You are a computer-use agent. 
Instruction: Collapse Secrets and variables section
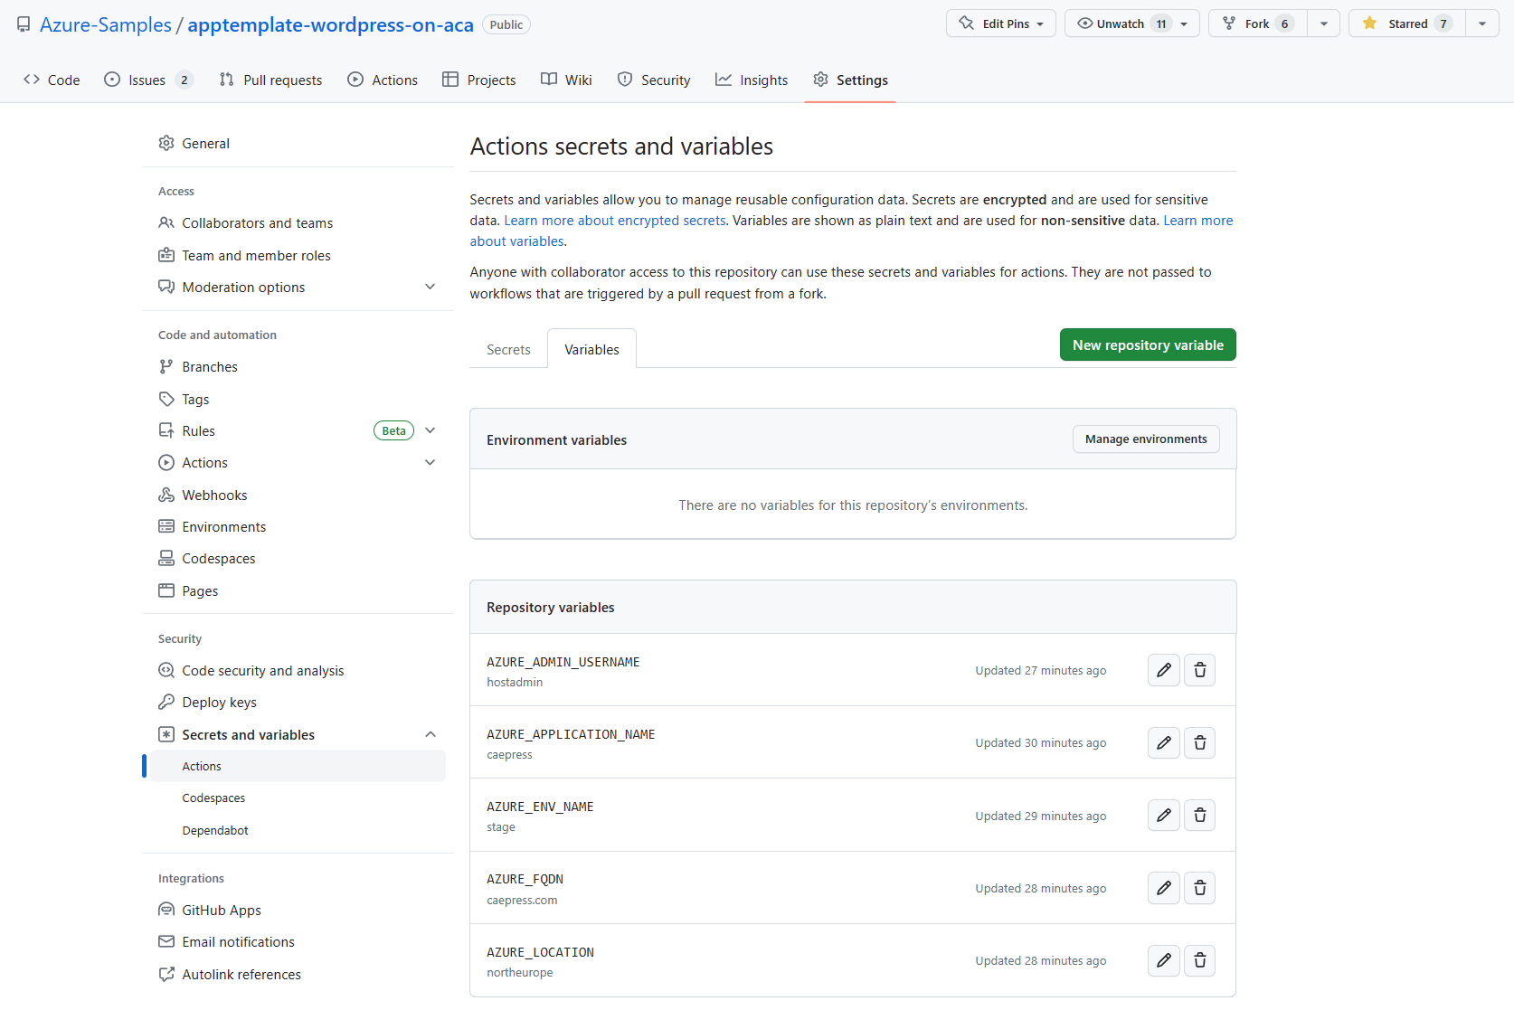click(431, 734)
